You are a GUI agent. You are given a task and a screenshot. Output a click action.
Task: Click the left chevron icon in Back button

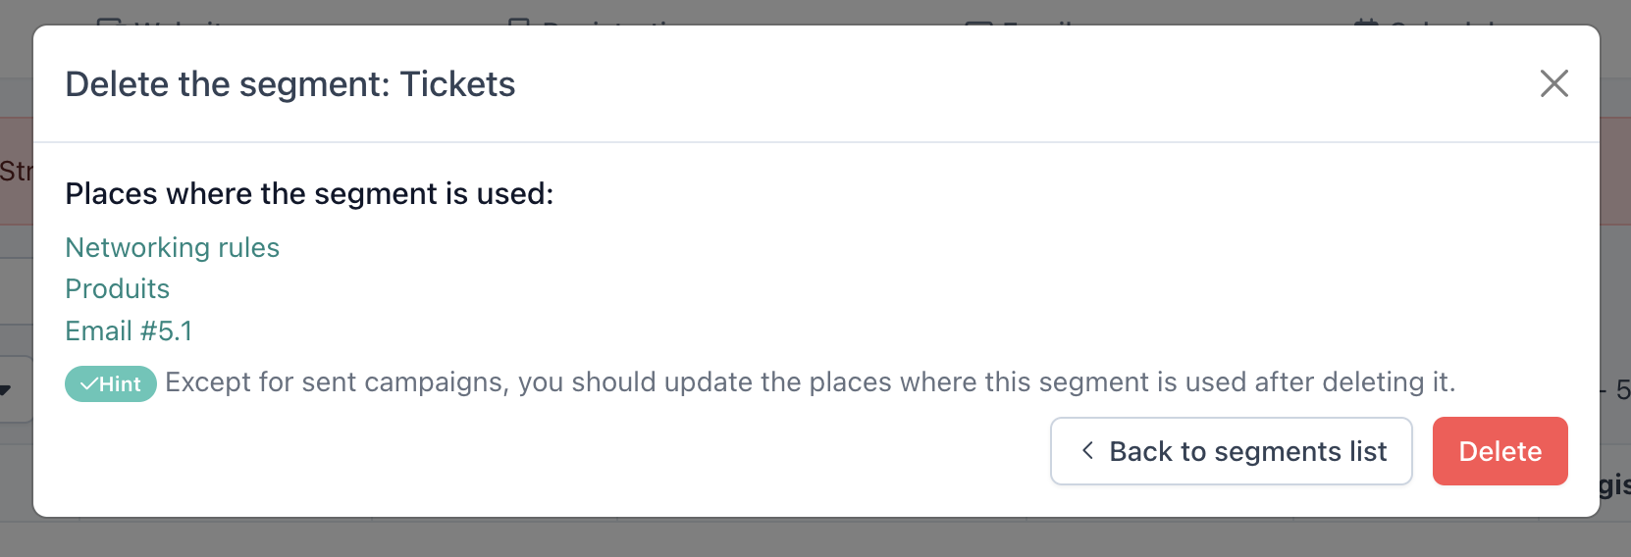(x=1087, y=450)
